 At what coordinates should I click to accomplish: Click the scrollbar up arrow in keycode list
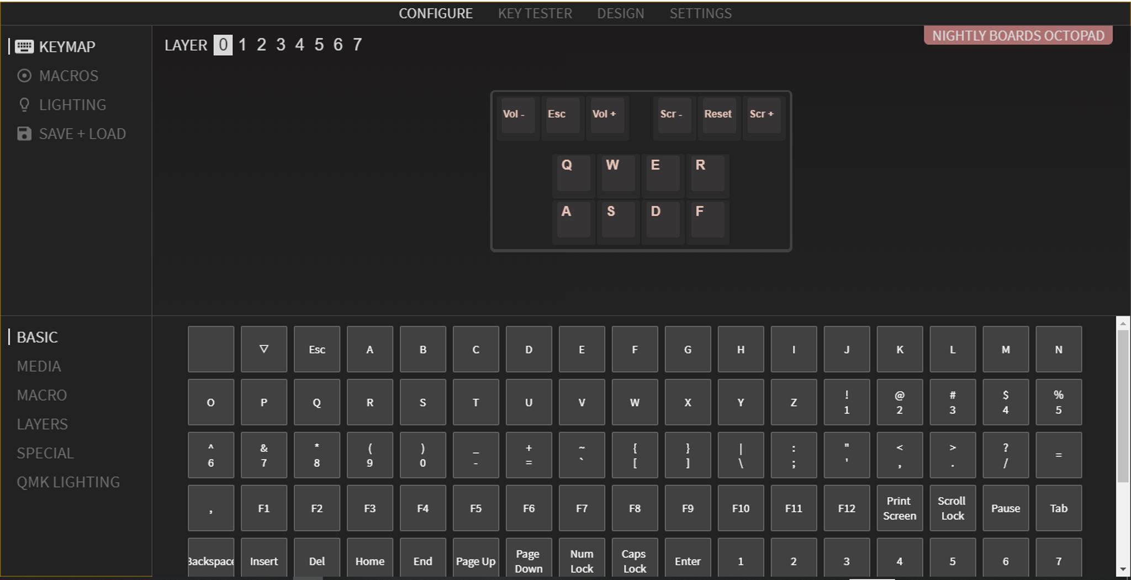(1122, 324)
